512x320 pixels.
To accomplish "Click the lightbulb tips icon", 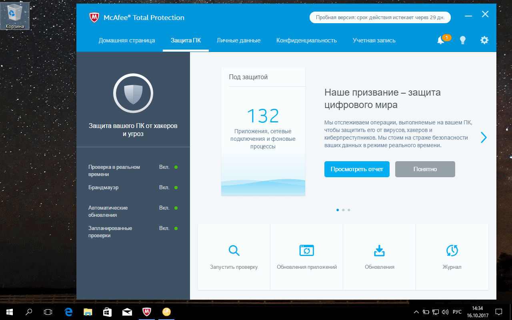I will [x=463, y=40].
